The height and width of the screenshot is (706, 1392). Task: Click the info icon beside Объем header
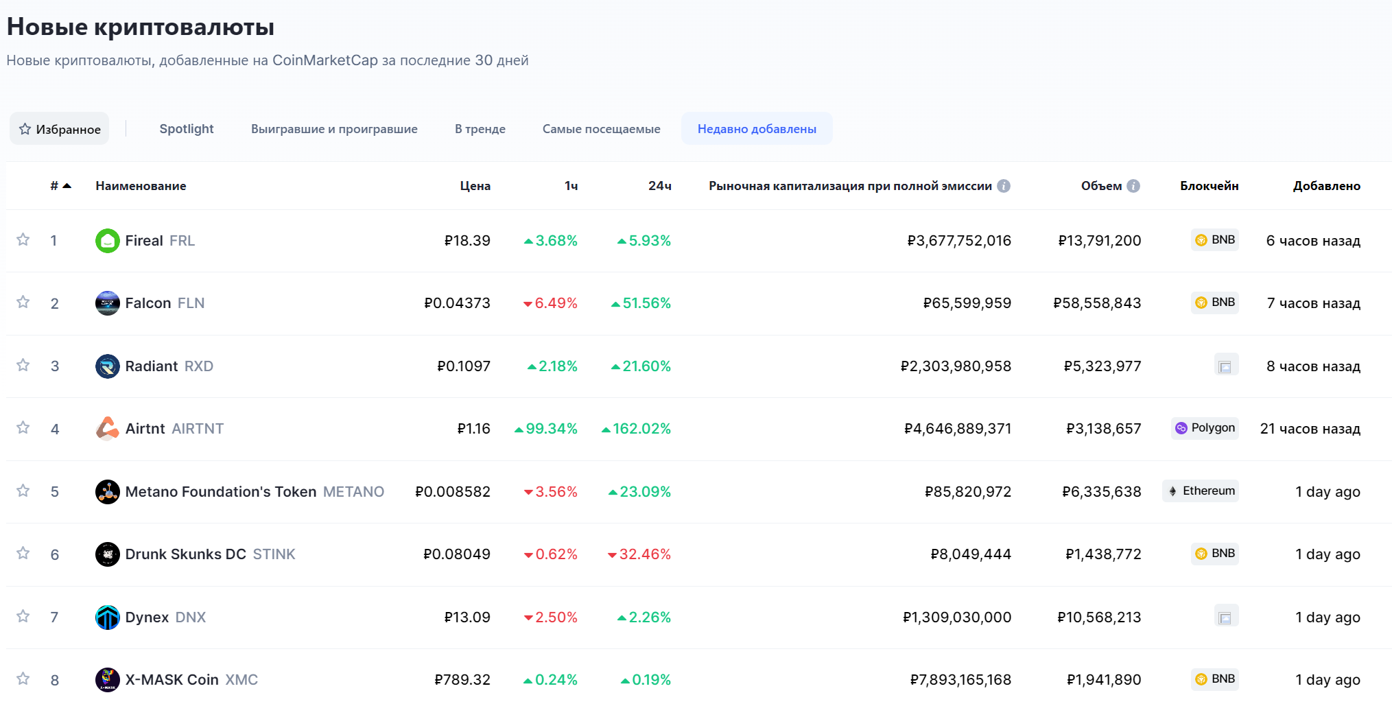(x=1133, y=185)
